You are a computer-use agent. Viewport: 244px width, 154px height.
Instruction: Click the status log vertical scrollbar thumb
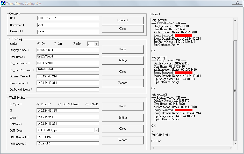point(235,91)
